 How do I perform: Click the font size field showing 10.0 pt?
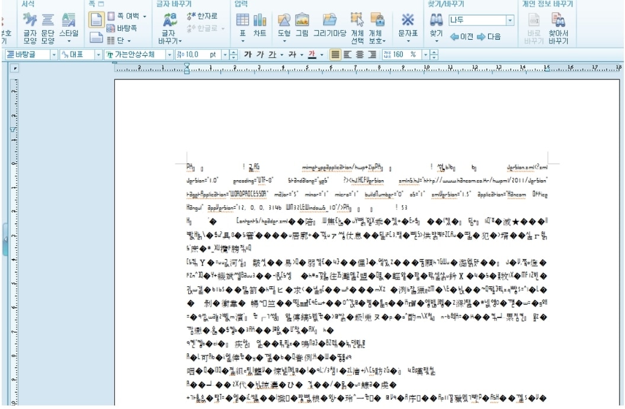point(198,55)
